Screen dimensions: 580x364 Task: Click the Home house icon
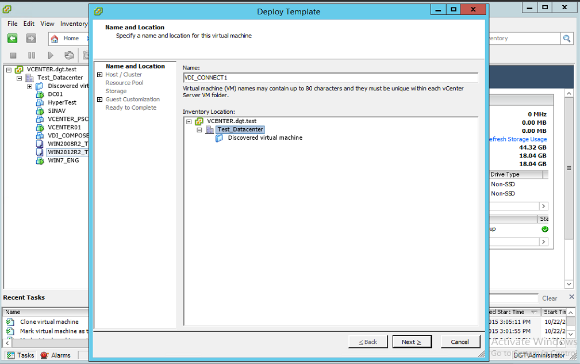[55, 39]
